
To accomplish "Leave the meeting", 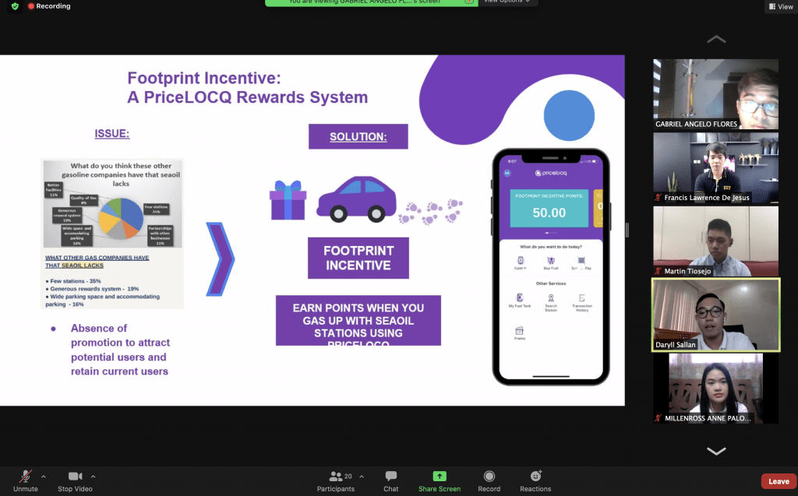I will click(x=779, y=481).
